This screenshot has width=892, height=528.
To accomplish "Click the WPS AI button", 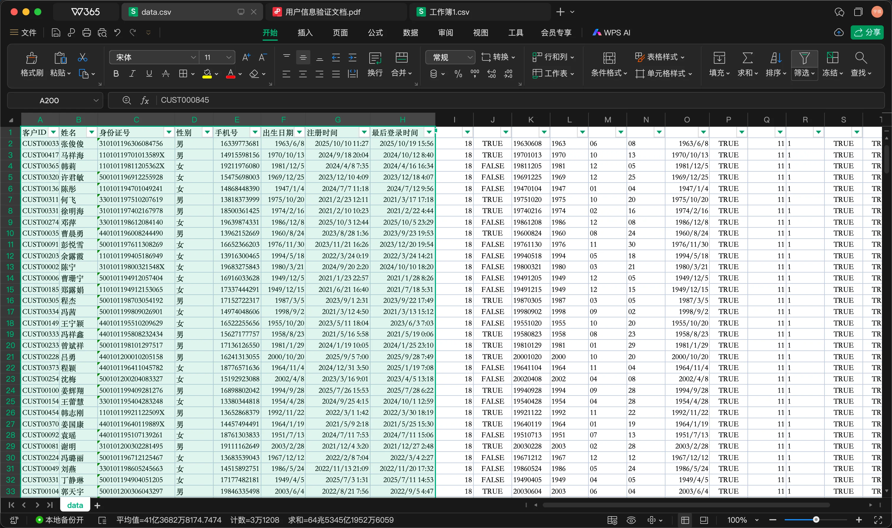I will (611, 33).
